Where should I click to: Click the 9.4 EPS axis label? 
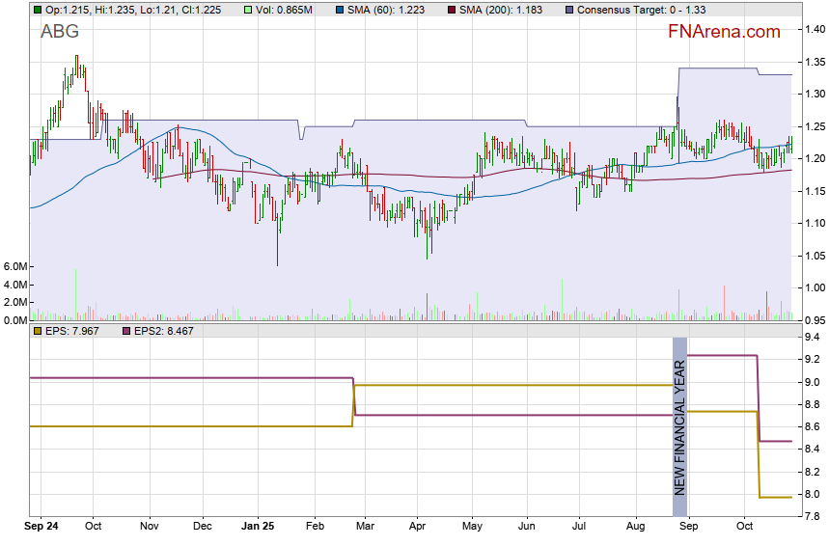811,338
